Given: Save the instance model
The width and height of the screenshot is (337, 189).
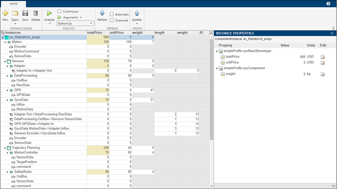Looking at the screenshot, I should point(25,13).
